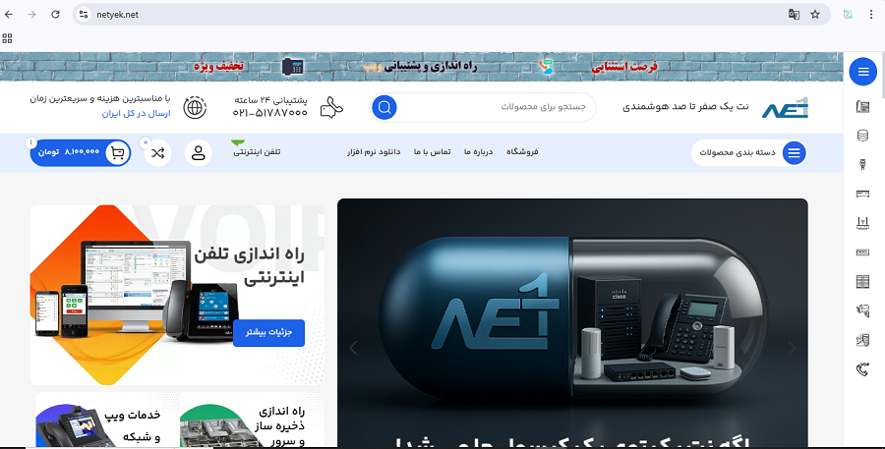
Task: Click the product search input field
Action: (x=501, y=107)
